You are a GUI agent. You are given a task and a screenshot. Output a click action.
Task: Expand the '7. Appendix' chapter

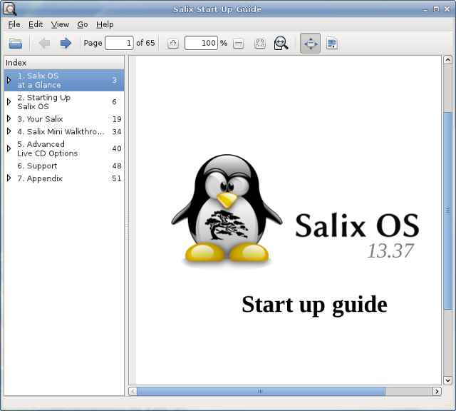pyautogui.click(x=9, y=178)
